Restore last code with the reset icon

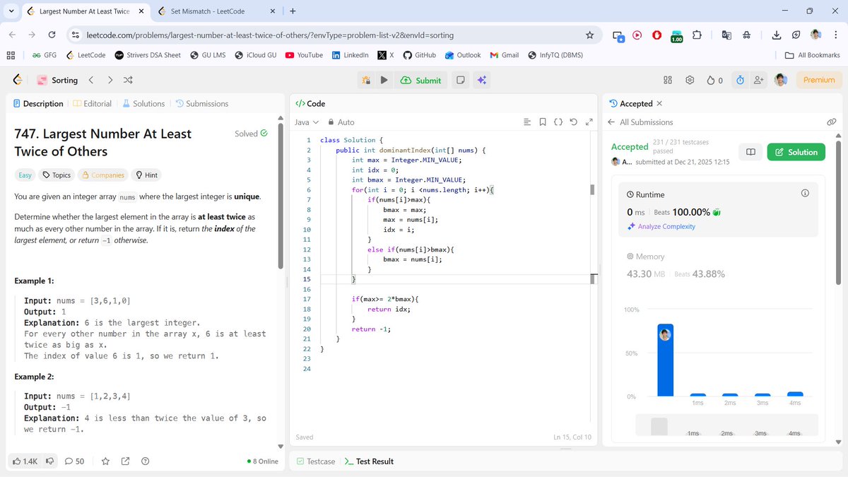click(573, 122)
